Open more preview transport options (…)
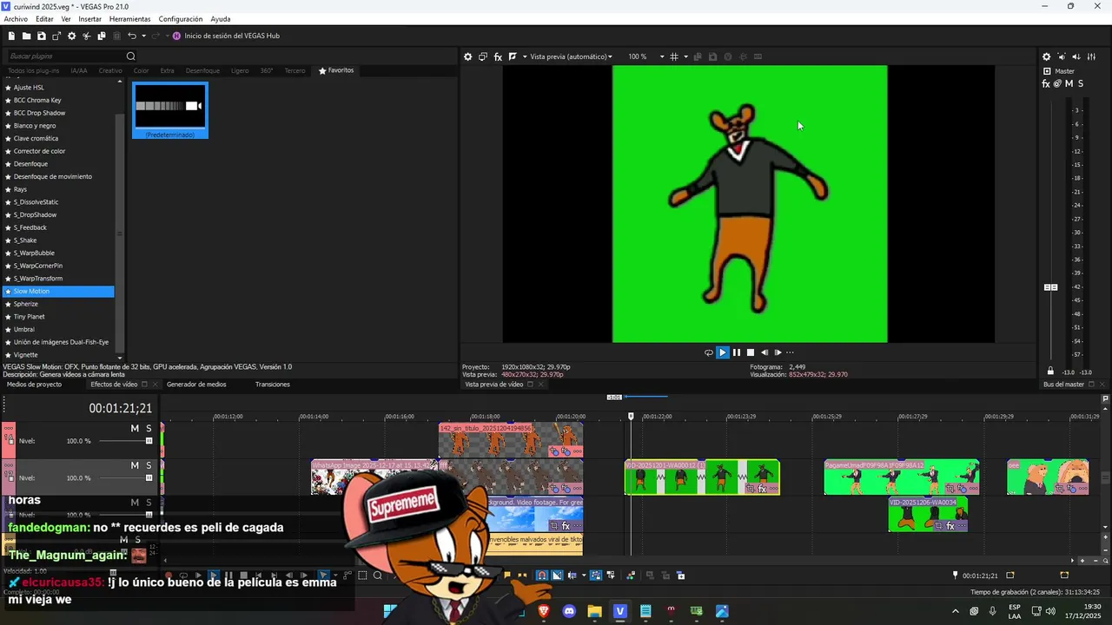This screenshot has width=1112, height=625. point(790,352)
